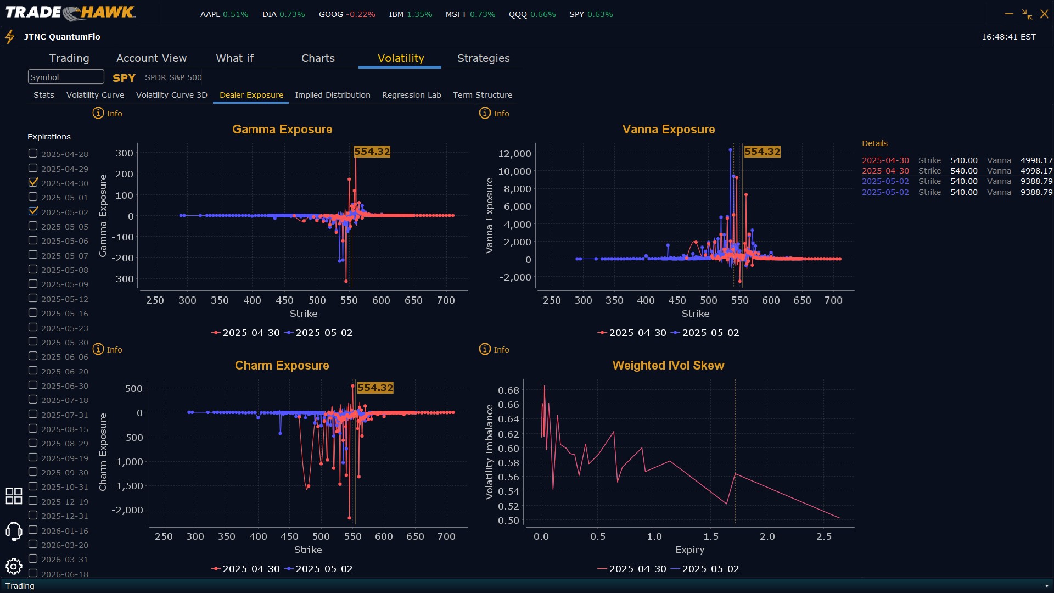Expand the bottom-right status bar dropdown arrow
This screenshot has height=593, width=1054.
[x=1046, y=586]
